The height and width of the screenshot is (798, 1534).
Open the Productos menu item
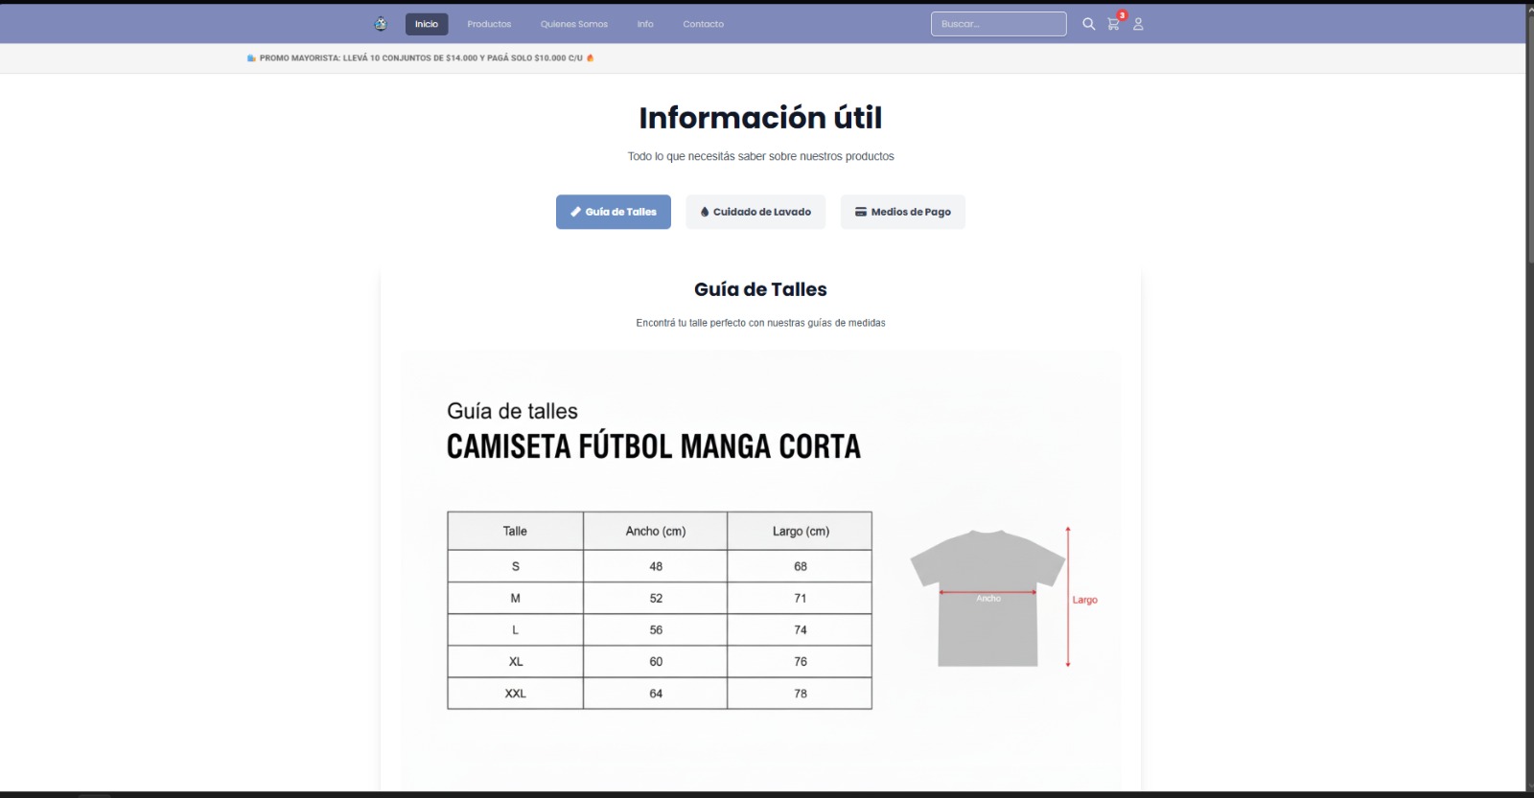click(489, 24)
